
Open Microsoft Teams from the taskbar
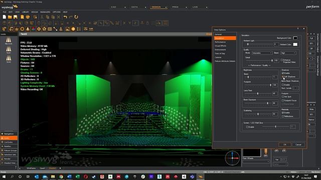tap(192, 176)
